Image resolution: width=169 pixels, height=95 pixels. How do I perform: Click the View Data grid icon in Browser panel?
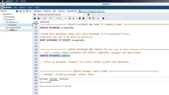tap(21, 11)
